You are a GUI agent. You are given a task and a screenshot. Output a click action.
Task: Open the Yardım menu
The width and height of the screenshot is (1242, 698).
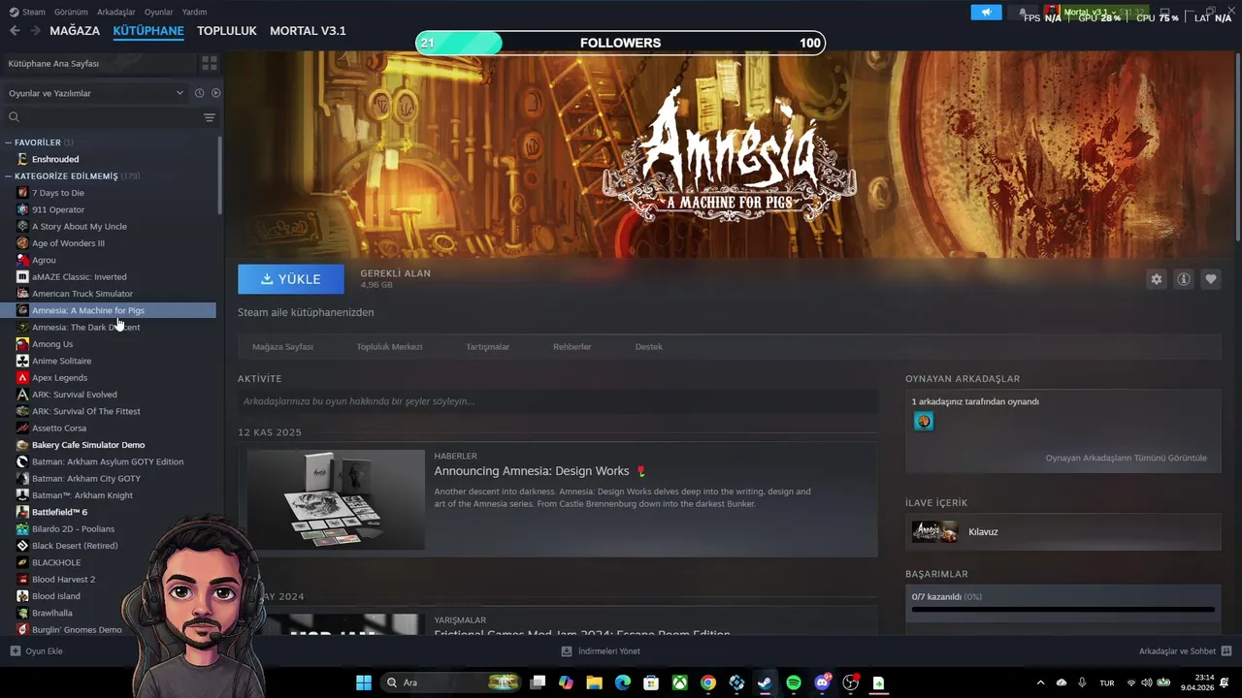pyautogui.click(x=194, y=12)
